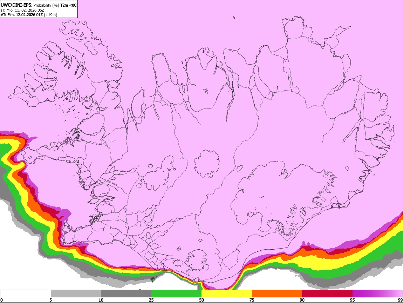
Task: Click the legend tick label '95'
Action: tap(353, 300)
